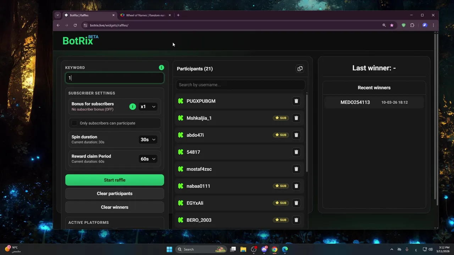Screen dimensions: 454x255
Task: Select recent winner MEDO254113
Action: point(374,102)
